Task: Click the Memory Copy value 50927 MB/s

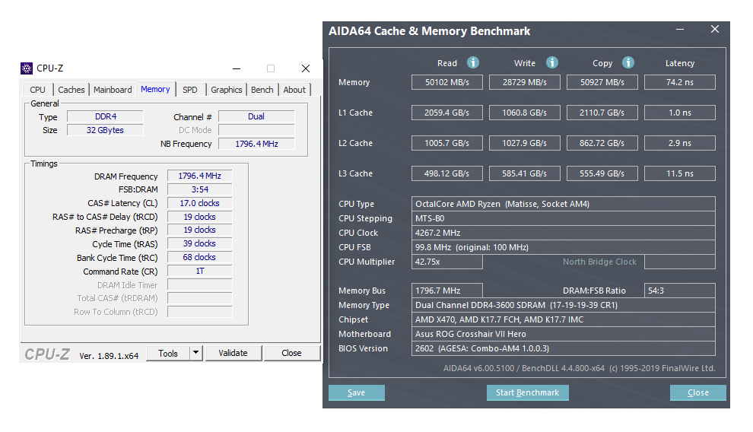Action: (x=602, y=82)
